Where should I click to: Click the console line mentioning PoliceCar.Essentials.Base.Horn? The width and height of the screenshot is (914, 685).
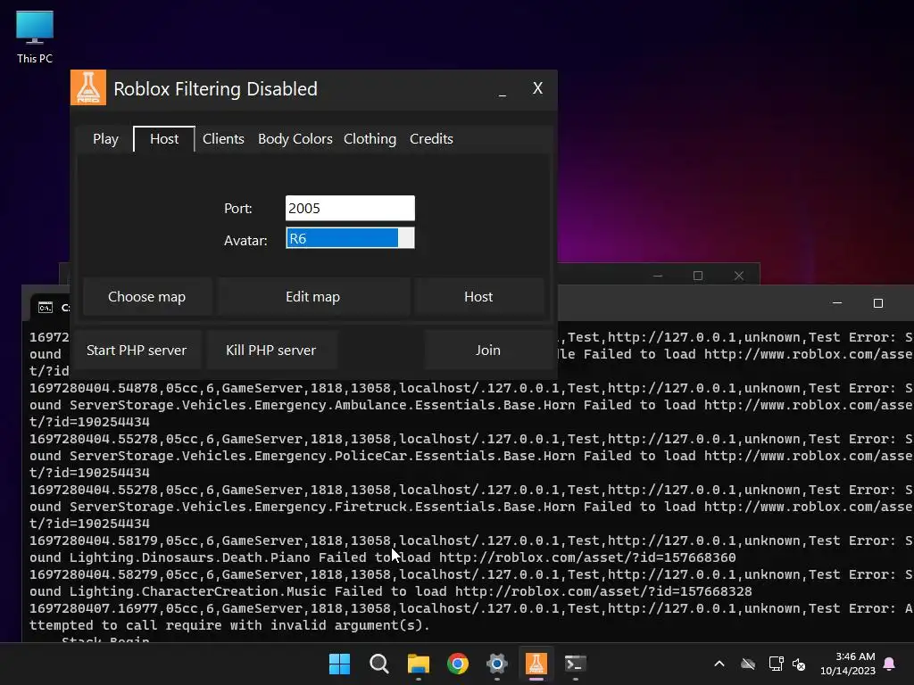coord(471,456)
